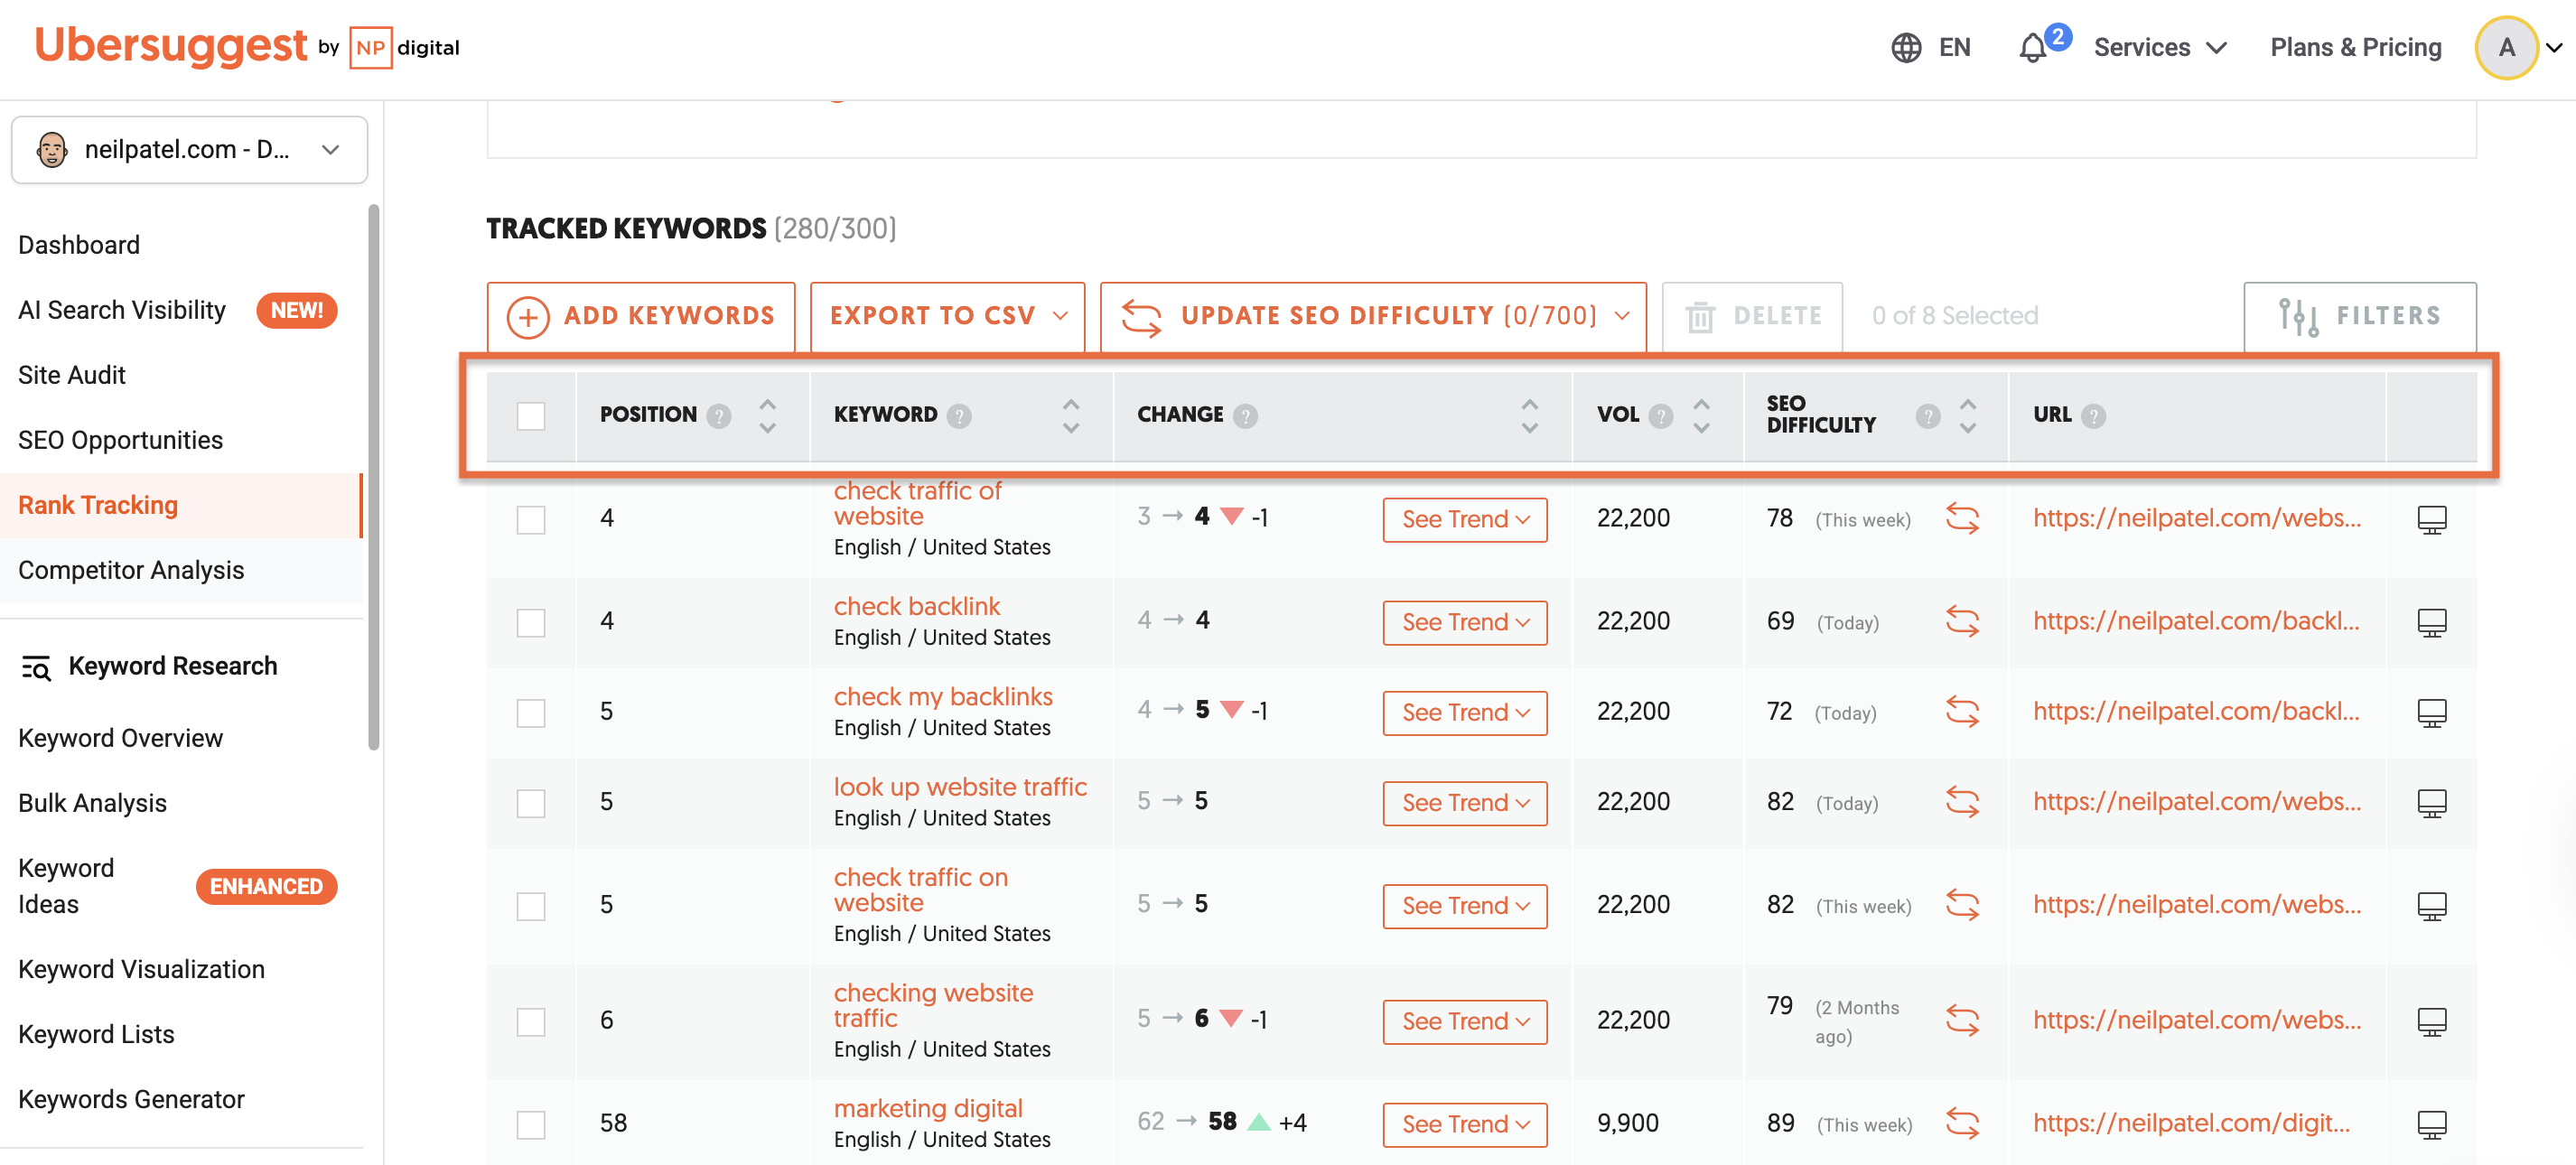Screen dimensions: 2576x1165
Task: Refresh SEO difficulty for checking website traffic
Action: [x=1962, y=1020]
